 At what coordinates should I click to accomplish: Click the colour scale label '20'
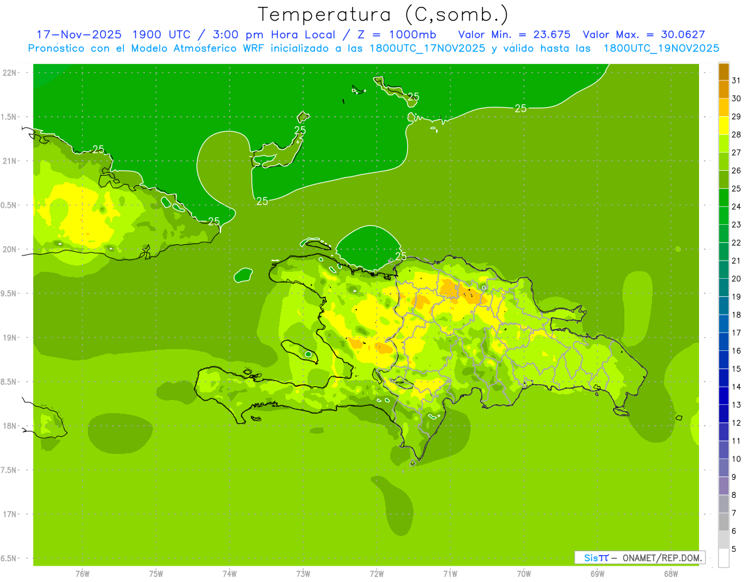[x=737, y=279]
